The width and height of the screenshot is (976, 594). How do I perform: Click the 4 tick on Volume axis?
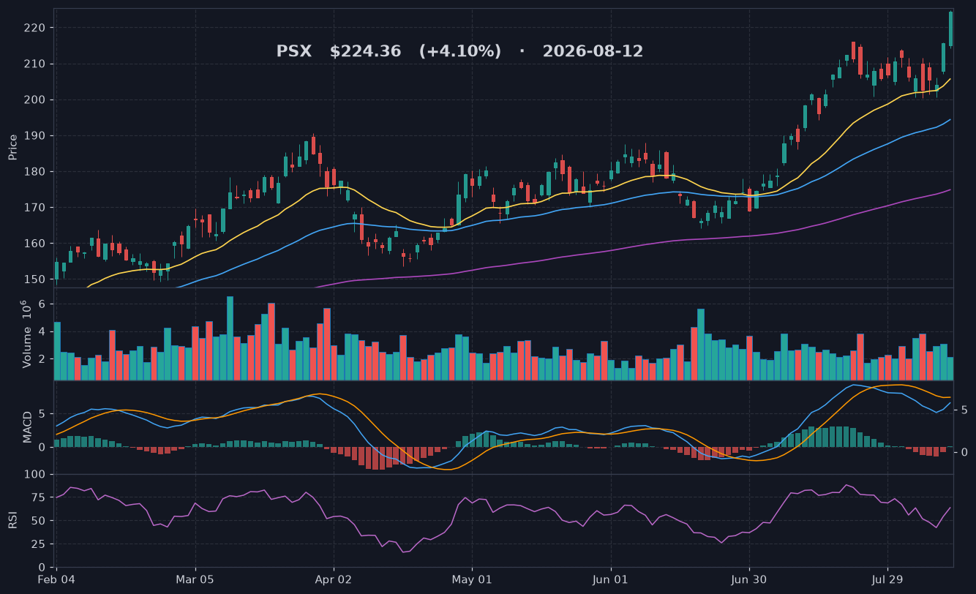(42, 331)
